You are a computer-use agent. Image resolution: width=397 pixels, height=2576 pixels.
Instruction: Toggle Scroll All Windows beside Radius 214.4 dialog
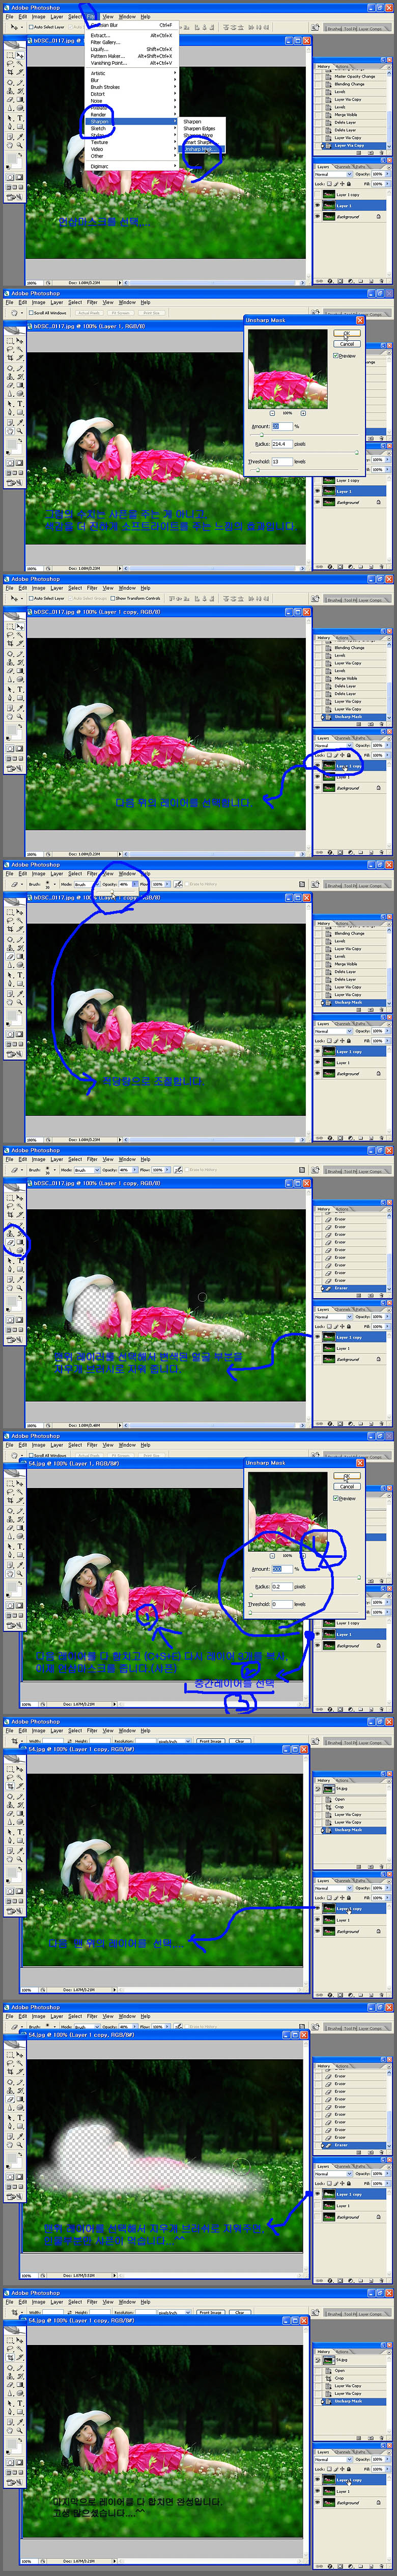[31, 313]
